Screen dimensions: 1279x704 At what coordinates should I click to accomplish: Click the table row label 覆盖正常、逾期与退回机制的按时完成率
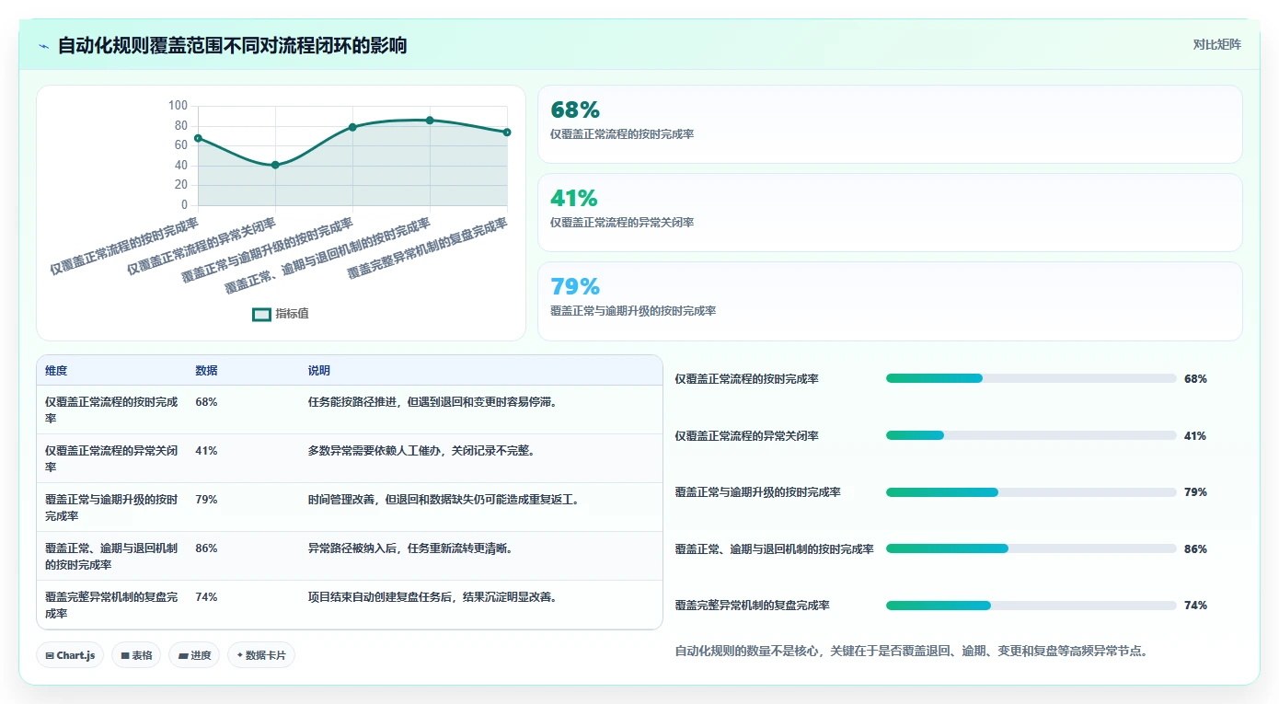[111, 557]
